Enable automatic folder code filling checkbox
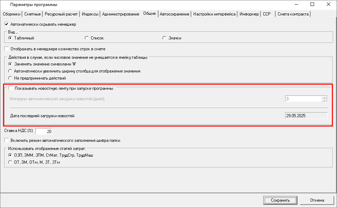337x208 pixels. (6, 140)
